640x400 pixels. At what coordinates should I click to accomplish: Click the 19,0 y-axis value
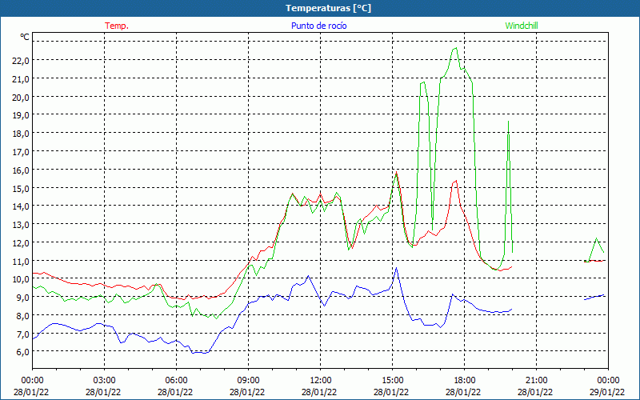(x=21, y=115)
